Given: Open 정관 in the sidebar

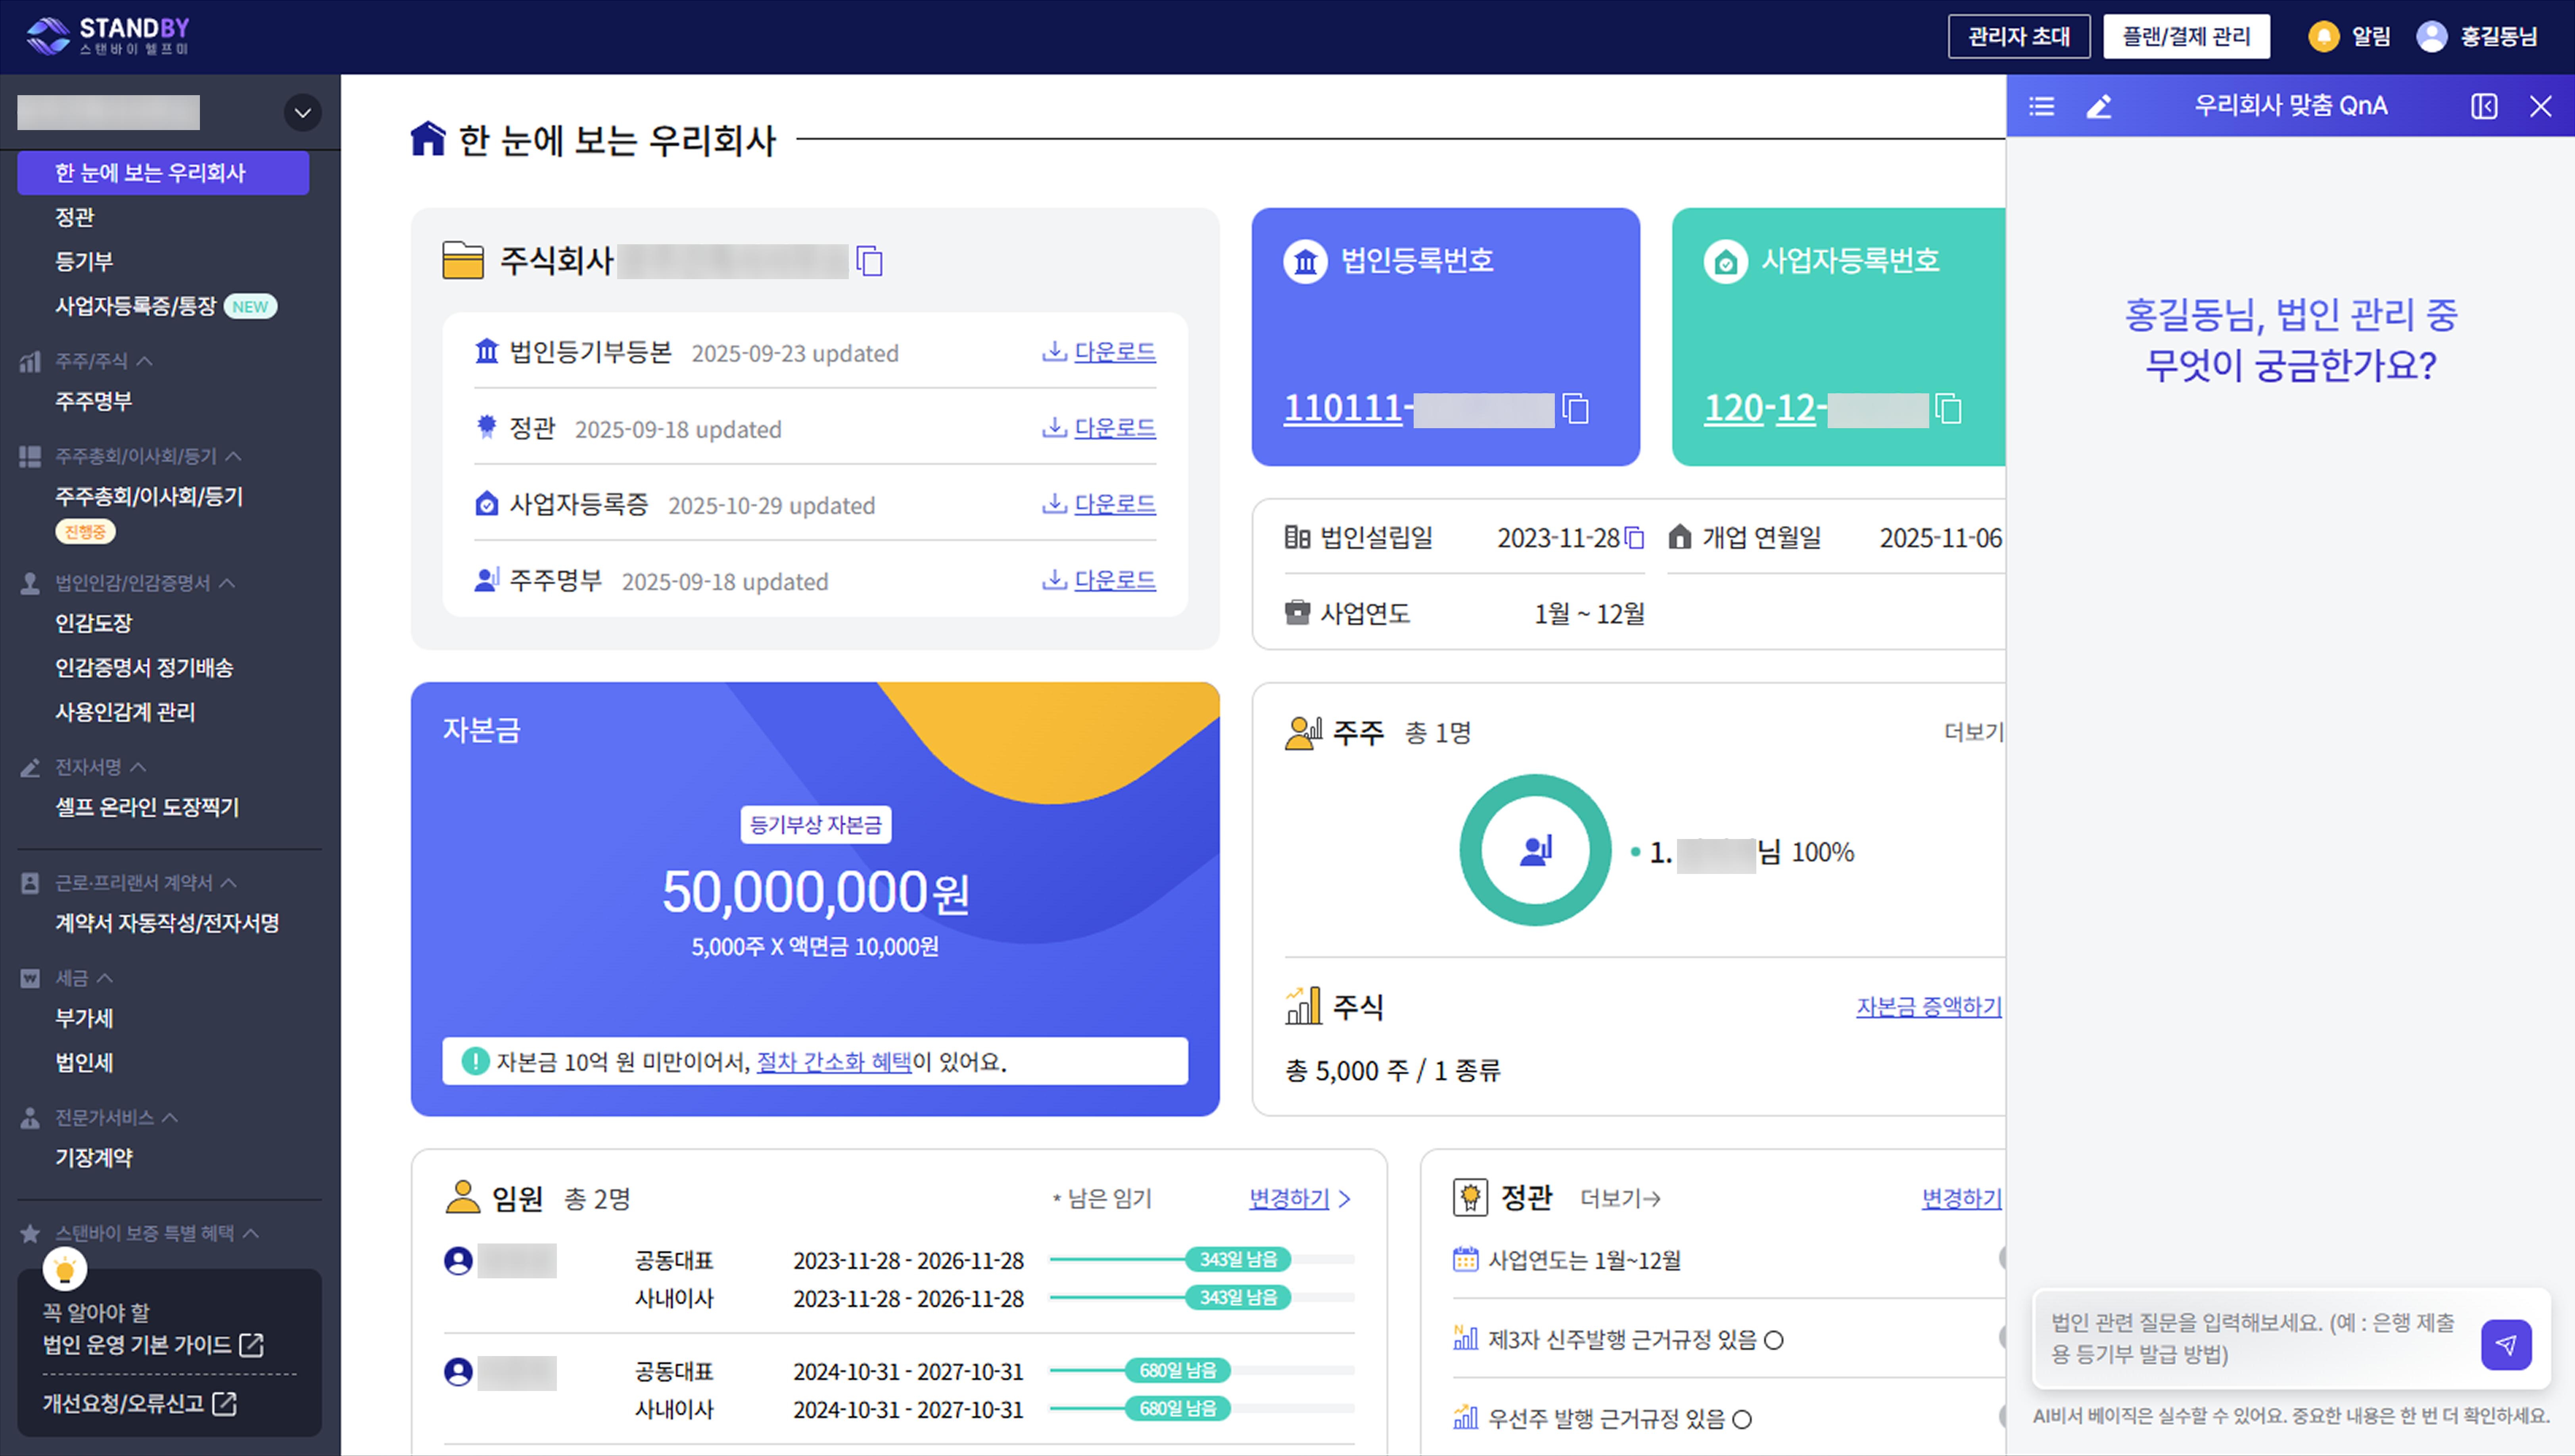Looking at the screenshot, I should 75,217.
